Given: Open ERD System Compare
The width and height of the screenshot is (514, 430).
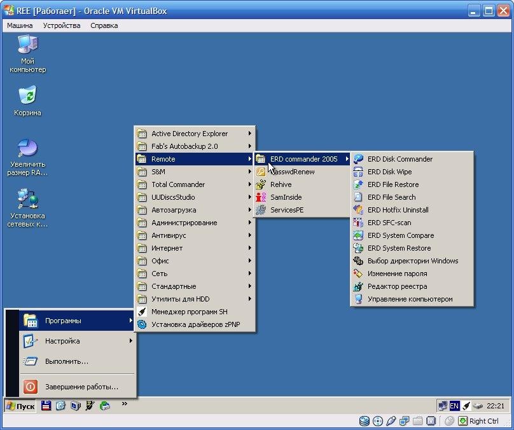Looking at the screenshot, I should pyautogui.click(x=412, y=235).
